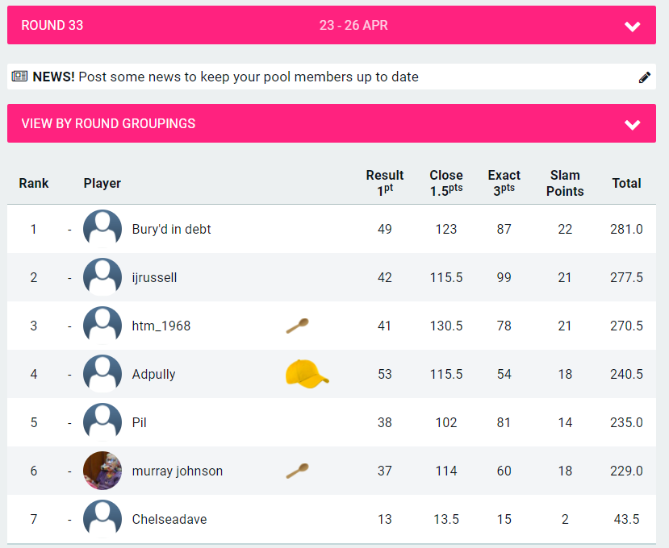
Task: Open murray johnson's profile photo
Action: tap(102, 471)
